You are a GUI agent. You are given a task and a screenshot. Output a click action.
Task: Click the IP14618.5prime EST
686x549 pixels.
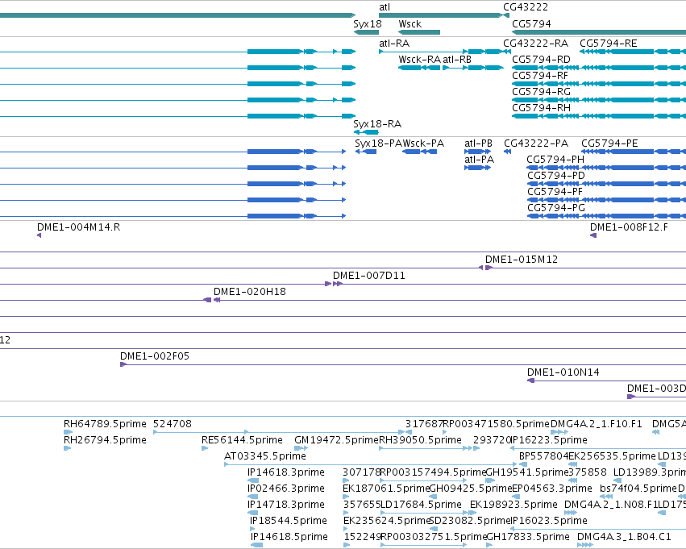257,545
